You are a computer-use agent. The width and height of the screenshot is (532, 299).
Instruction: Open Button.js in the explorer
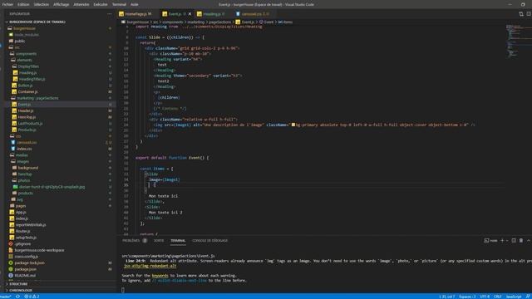click(25, 86)
